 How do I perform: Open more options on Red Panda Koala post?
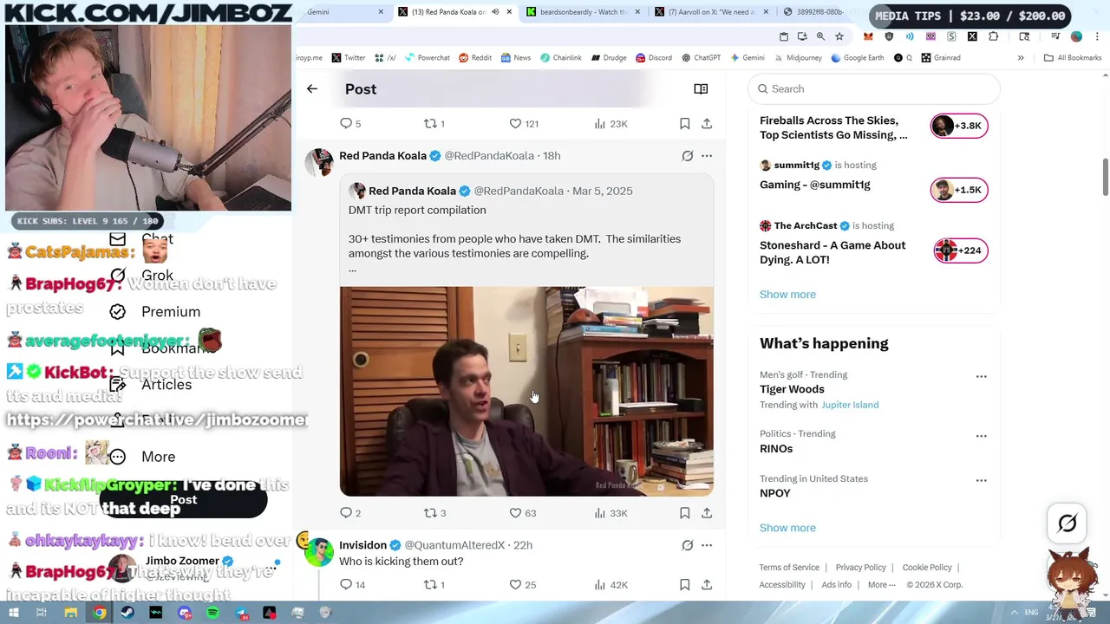pos(707,156)
